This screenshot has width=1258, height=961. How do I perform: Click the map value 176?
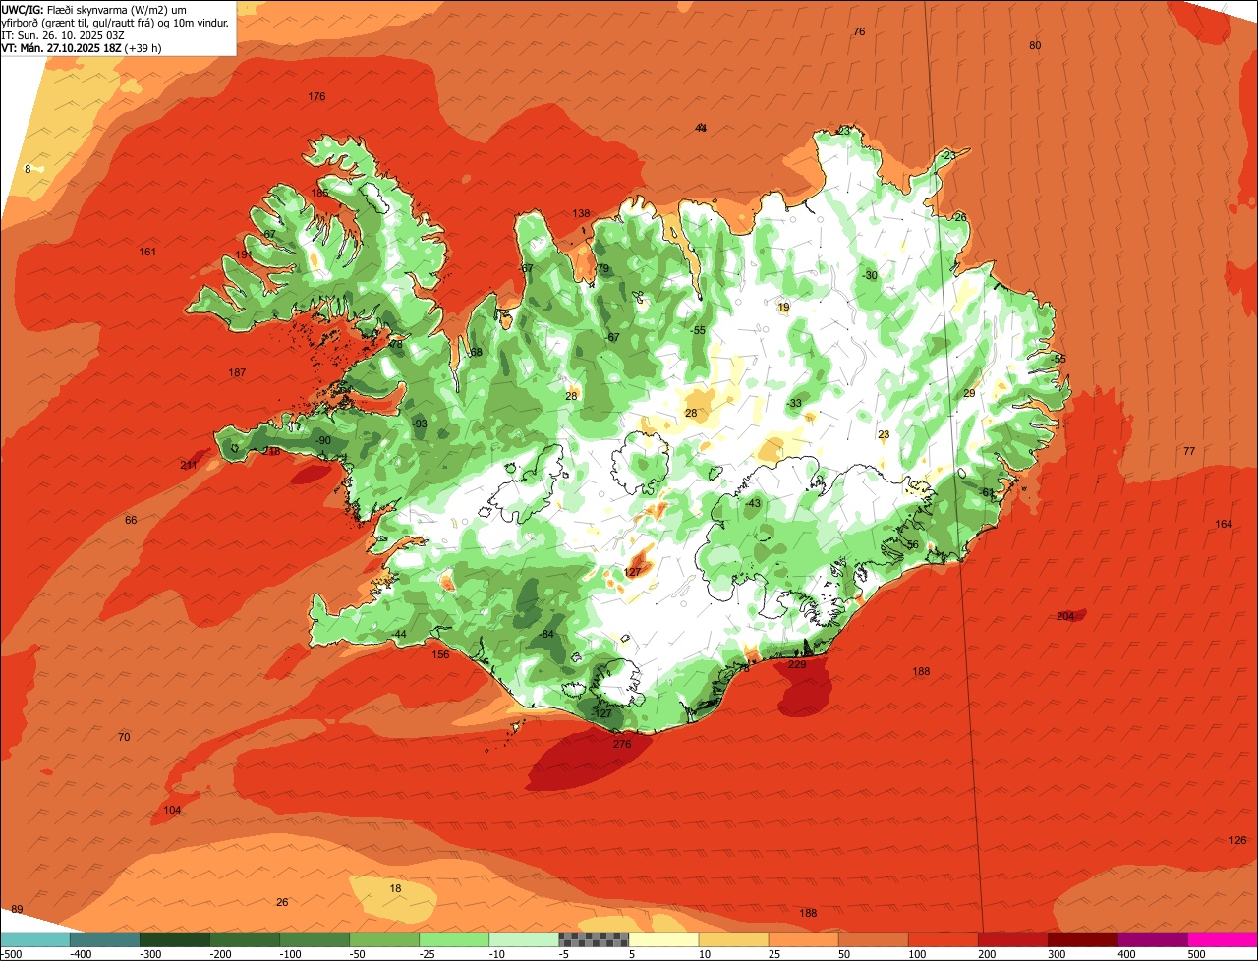(316, 96)
